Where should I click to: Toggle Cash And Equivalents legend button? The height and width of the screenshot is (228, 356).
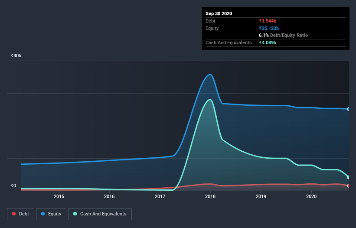[x=100, y=214]
